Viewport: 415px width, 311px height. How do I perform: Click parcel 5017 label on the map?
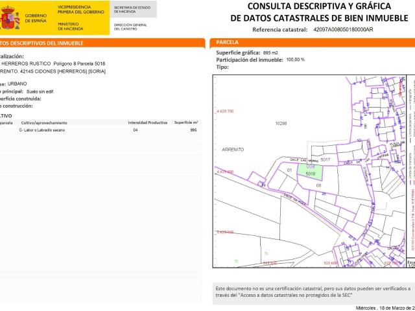pyautogui.click(x=326, y=159)
